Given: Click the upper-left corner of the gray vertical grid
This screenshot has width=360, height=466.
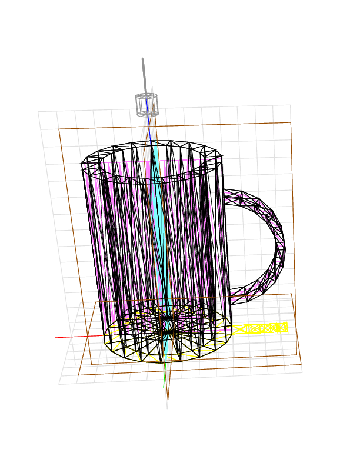Looking at the screenshot, I should (39, 112).
